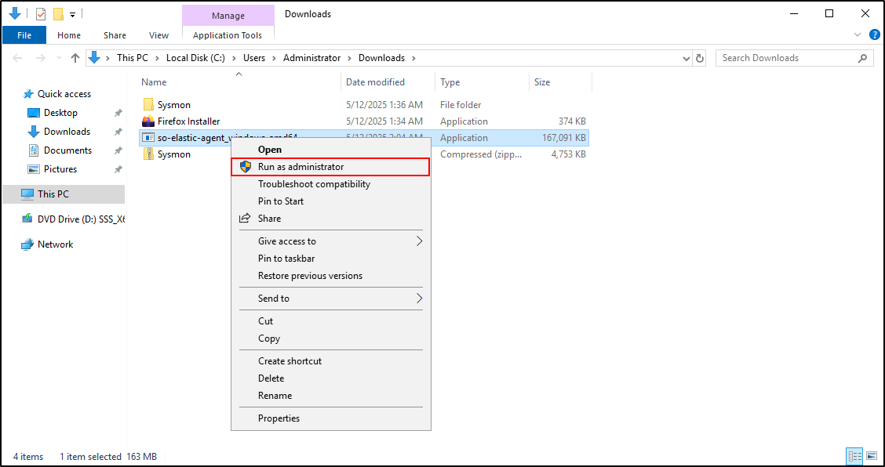
Task: Click the Up directory arrow
Action: [x=75, y=58]
